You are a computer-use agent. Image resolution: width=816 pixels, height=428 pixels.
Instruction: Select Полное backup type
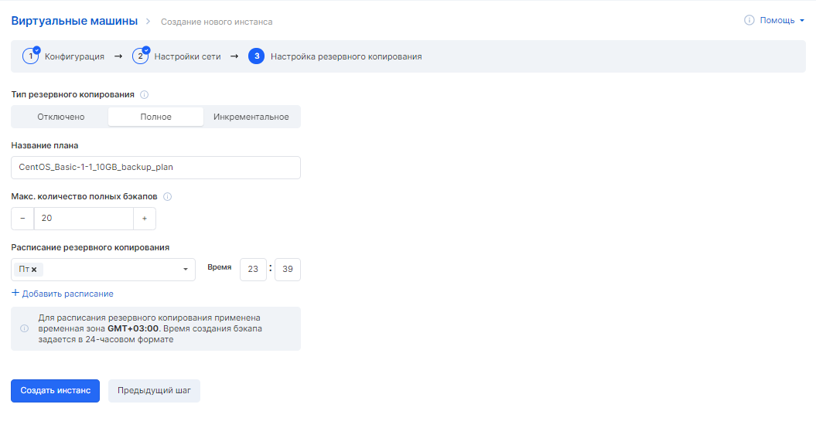point(155,117)
